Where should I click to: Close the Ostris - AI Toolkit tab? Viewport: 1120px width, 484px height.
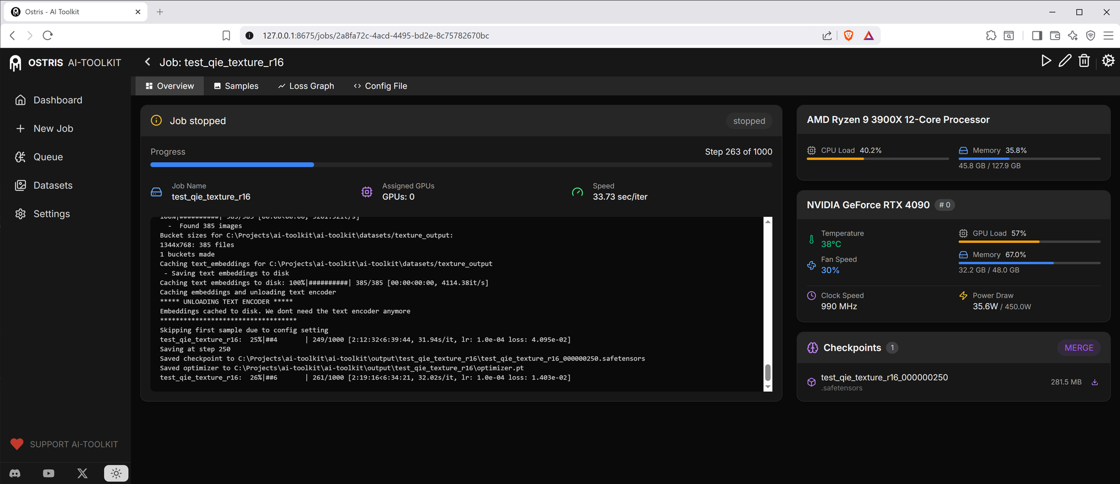click(x=138, y=12)
